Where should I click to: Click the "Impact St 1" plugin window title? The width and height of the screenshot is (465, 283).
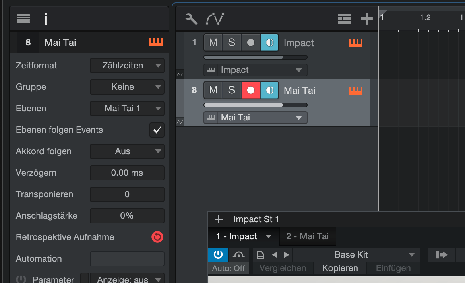point(256,219)
